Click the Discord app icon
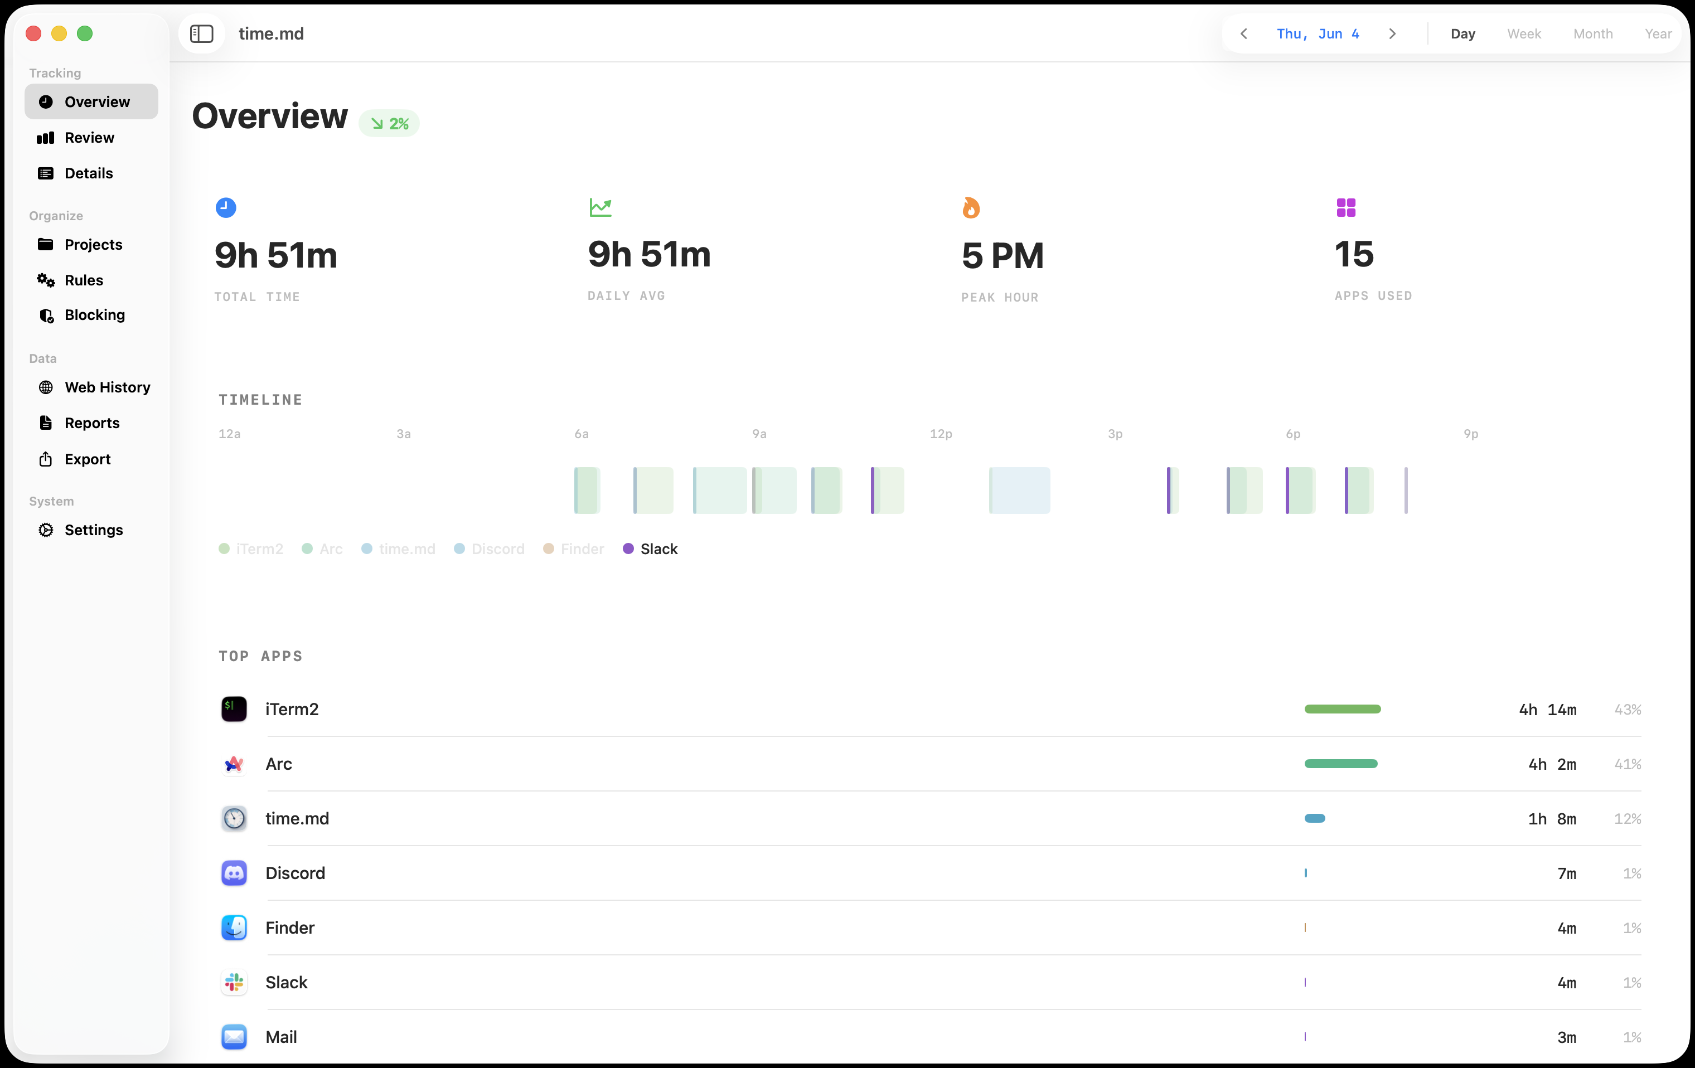This screenshot has width=1695, height=1068. point(234,874)
